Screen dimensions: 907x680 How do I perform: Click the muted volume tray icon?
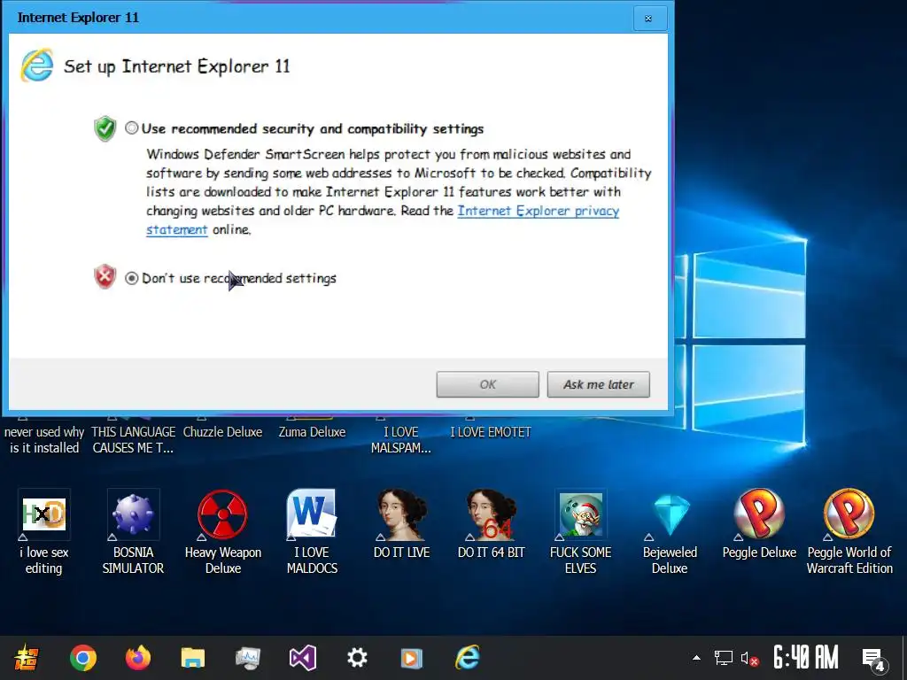(749, 658)
